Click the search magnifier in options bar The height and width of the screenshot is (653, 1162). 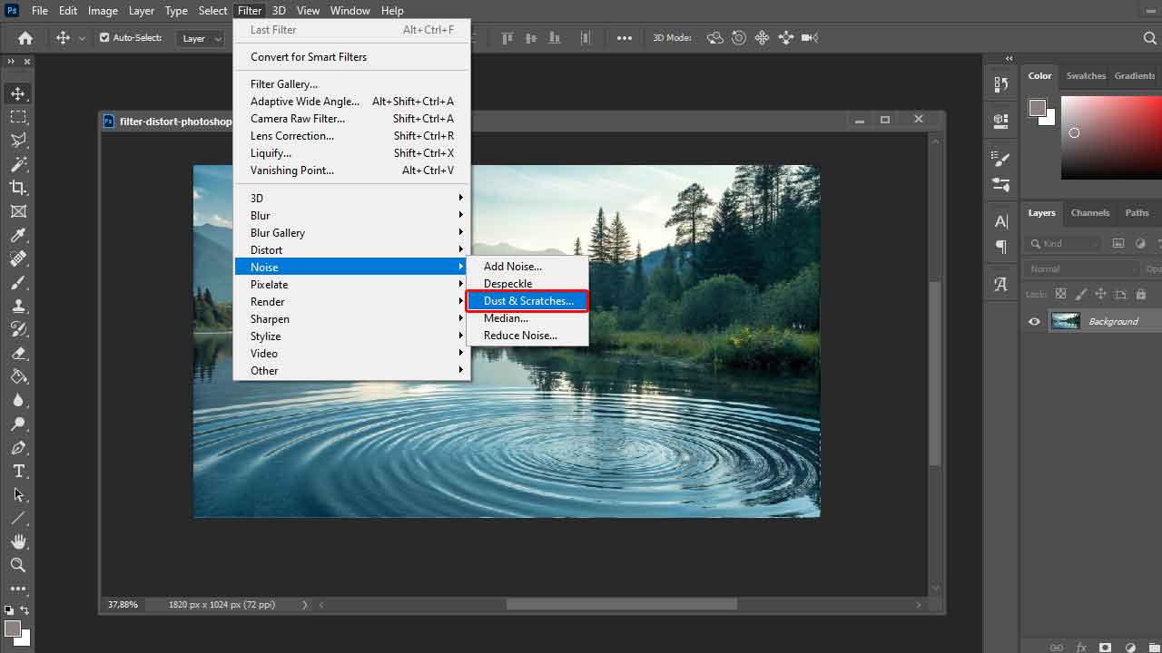pos(1149,38)
